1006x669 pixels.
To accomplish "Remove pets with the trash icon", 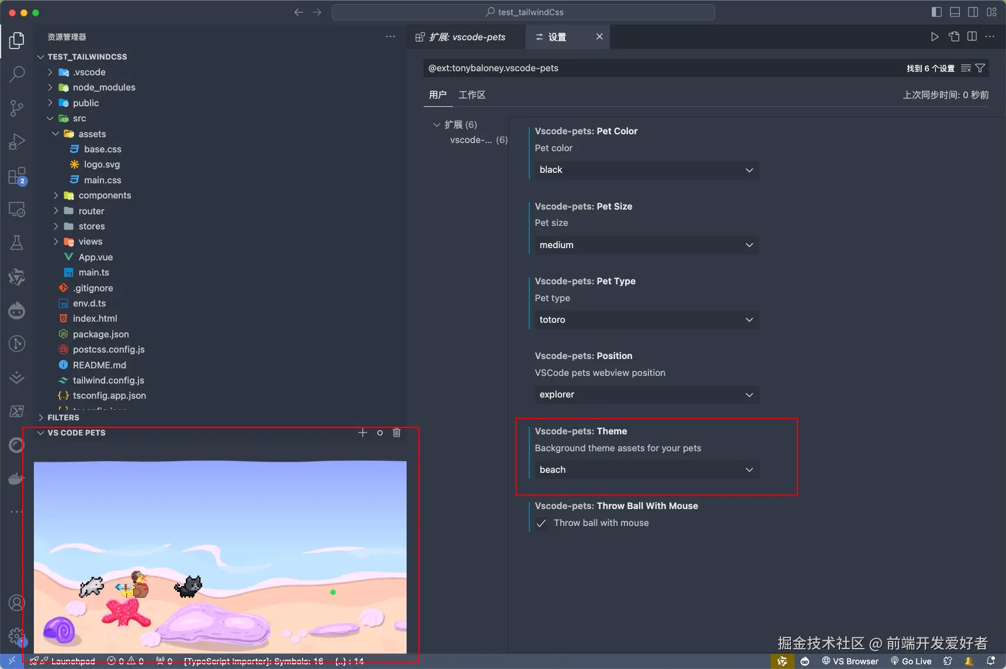I will point(397,433).
